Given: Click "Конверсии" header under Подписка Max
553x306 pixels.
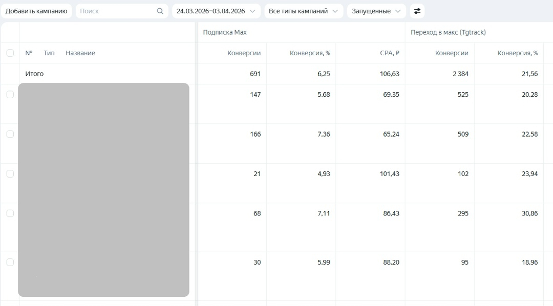Looking at the screenshot, I should (244, 53).
